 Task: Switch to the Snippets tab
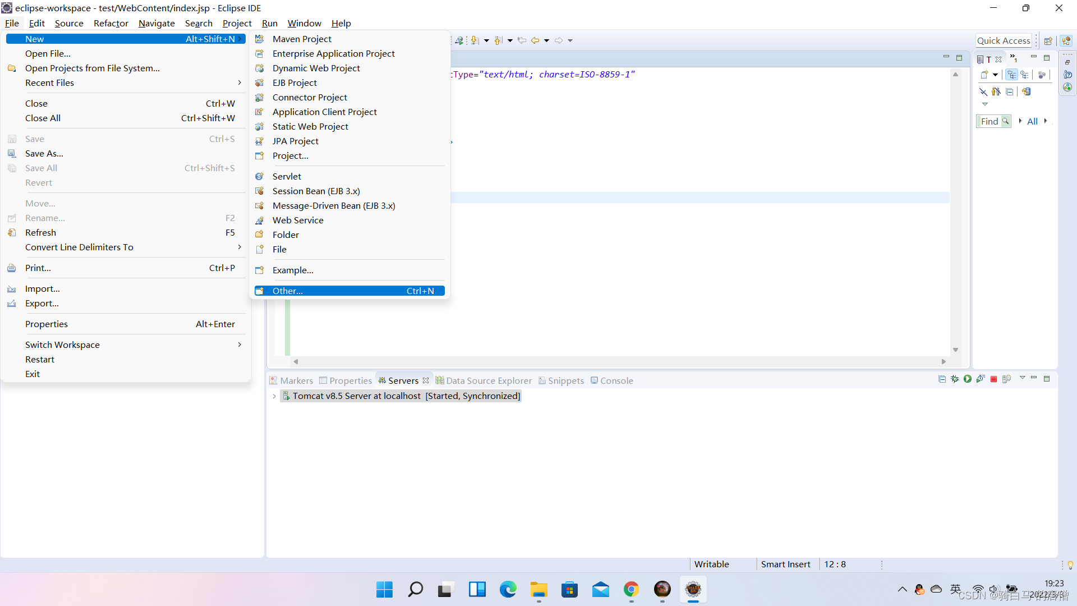tap(561, 380)
